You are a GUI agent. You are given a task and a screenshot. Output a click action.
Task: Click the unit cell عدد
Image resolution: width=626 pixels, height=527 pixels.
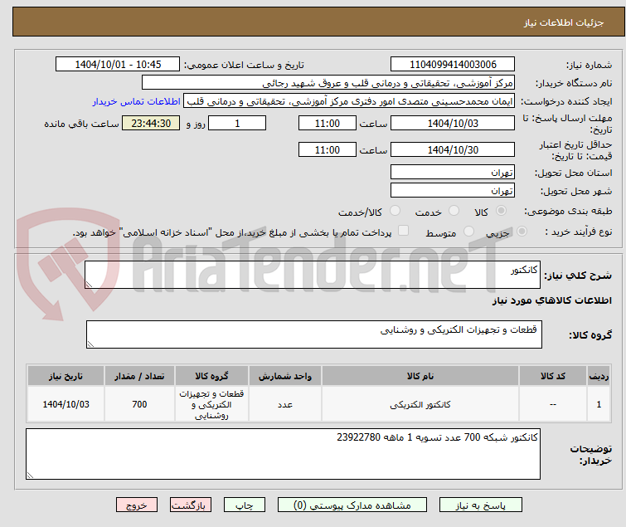[x=285, y=404]
